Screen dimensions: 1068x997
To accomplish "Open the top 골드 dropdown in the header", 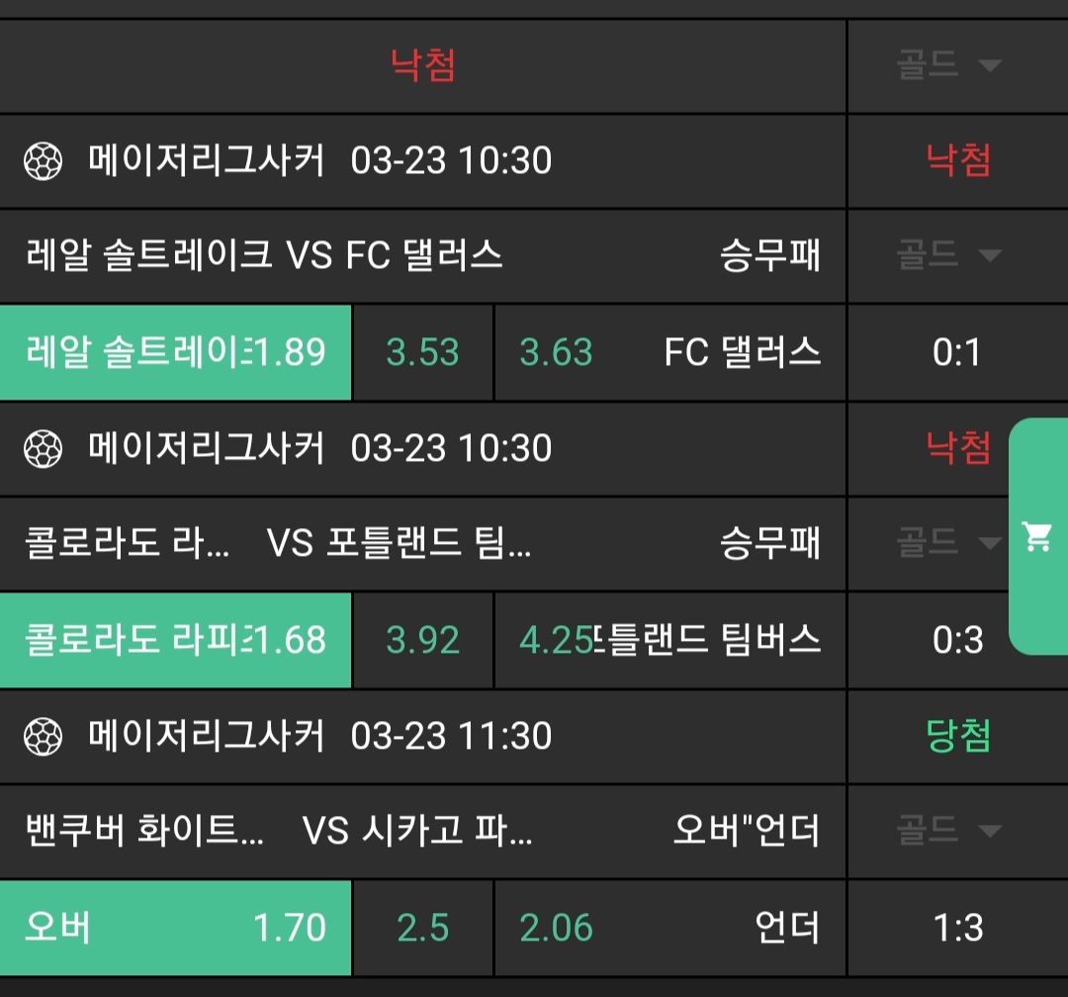I will (x=949, y=66).
